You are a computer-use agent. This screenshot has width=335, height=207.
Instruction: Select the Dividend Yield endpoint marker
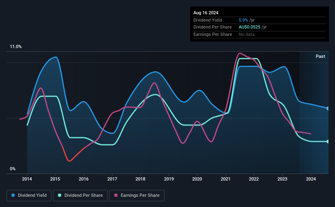point(328,108)
